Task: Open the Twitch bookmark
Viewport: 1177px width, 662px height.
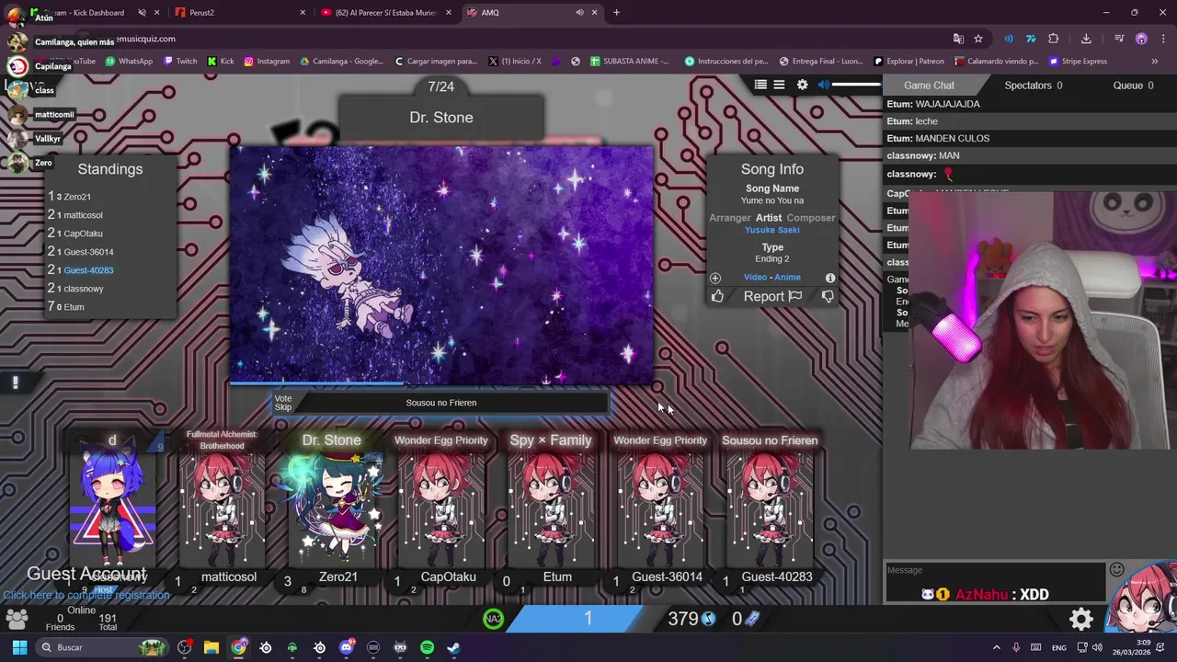Action: click(x=180, y=62)
